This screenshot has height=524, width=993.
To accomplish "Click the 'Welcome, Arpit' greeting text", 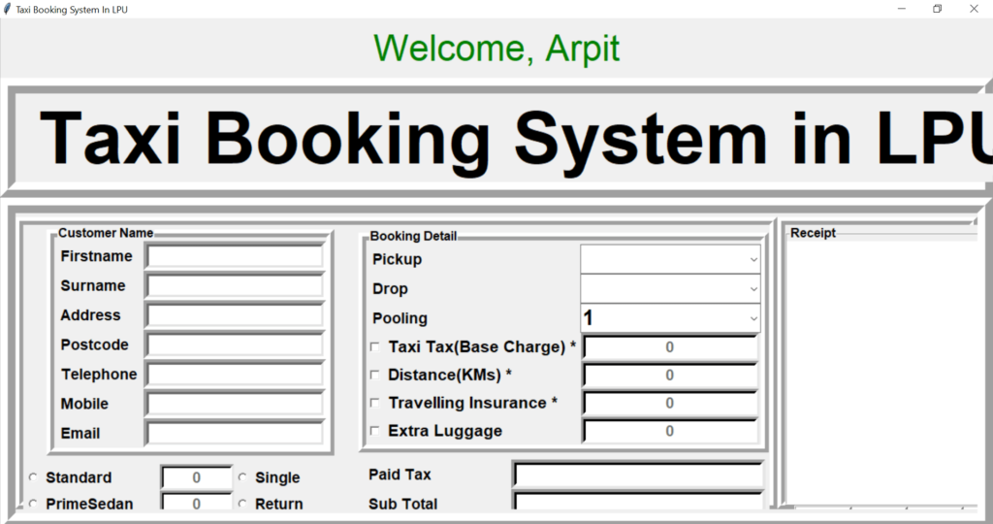I will point(496,49).
